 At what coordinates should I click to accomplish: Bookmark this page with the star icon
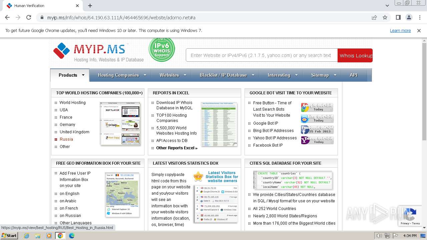click(385, 17)
